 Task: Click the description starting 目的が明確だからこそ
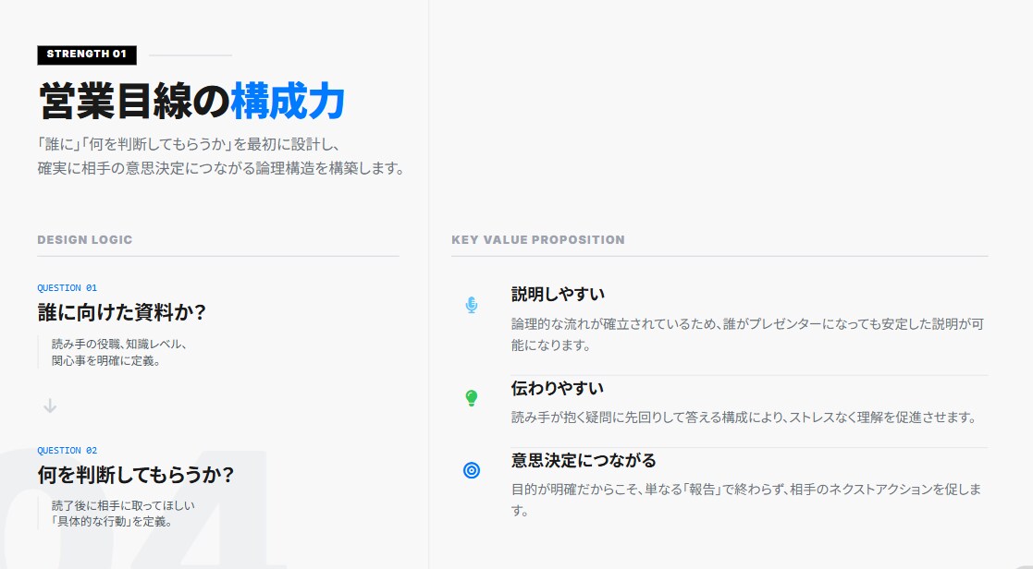(746, 500)
